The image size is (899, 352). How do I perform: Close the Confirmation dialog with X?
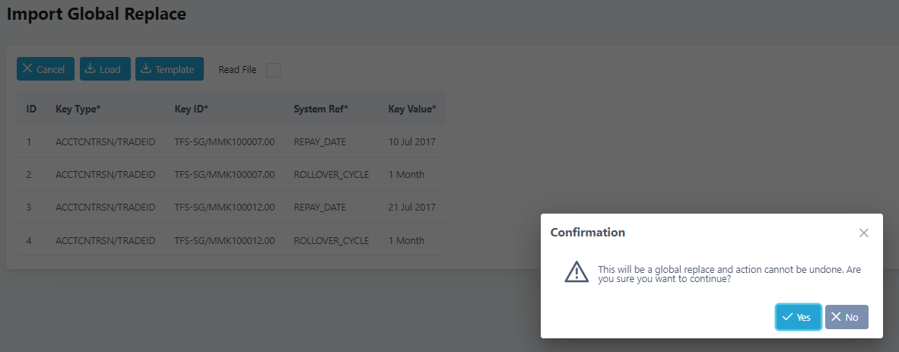click(863, 233)
